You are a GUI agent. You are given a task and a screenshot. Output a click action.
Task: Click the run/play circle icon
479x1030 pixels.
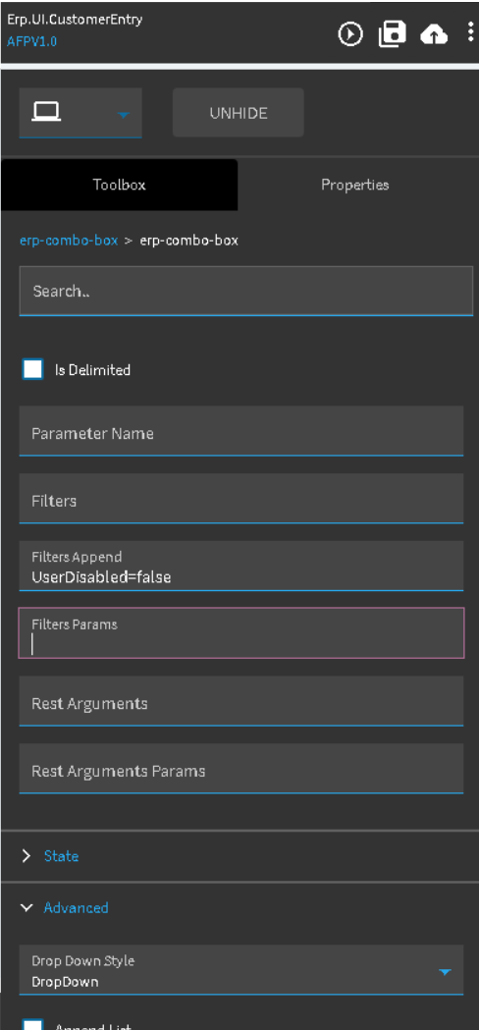coord(350,34)
